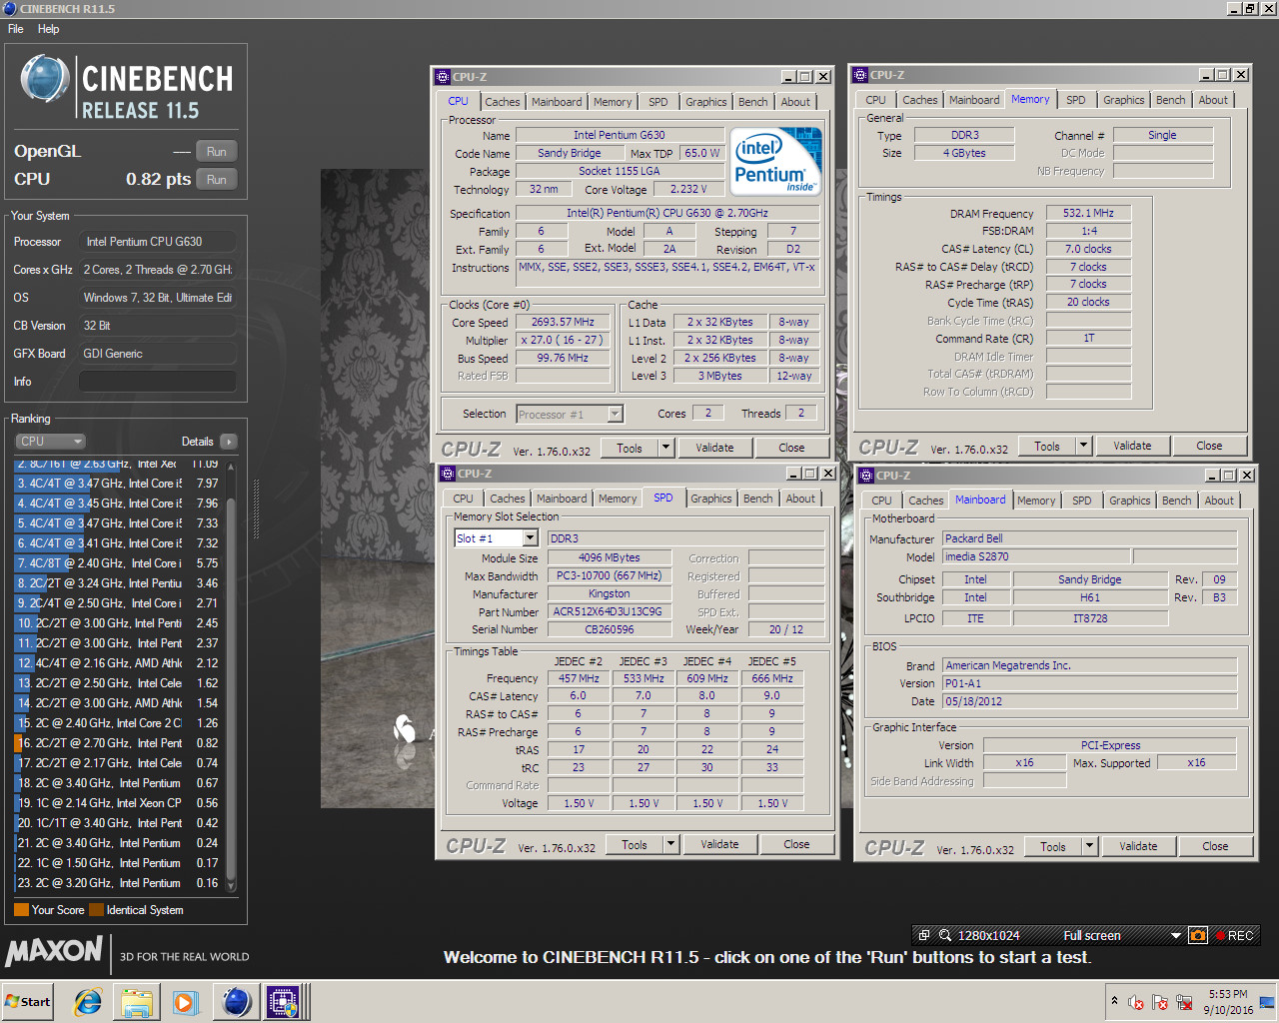Screen dimensions: 1279x1023
Task: Click the CPU-Z title icon in the CPU tab window
Action: pyautogui.click(x=443, y=77)
